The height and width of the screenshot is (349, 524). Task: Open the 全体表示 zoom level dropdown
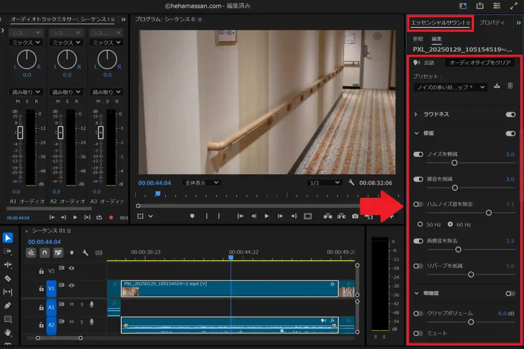pyautogui.click(x=202, y=182)
